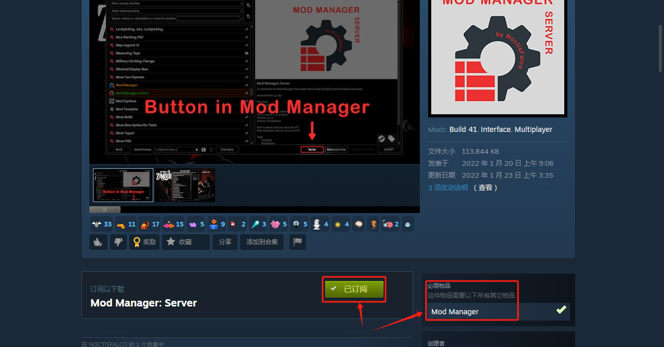
Task: Open the 3 项改动说明 change notes link
Action: [448, 188]
